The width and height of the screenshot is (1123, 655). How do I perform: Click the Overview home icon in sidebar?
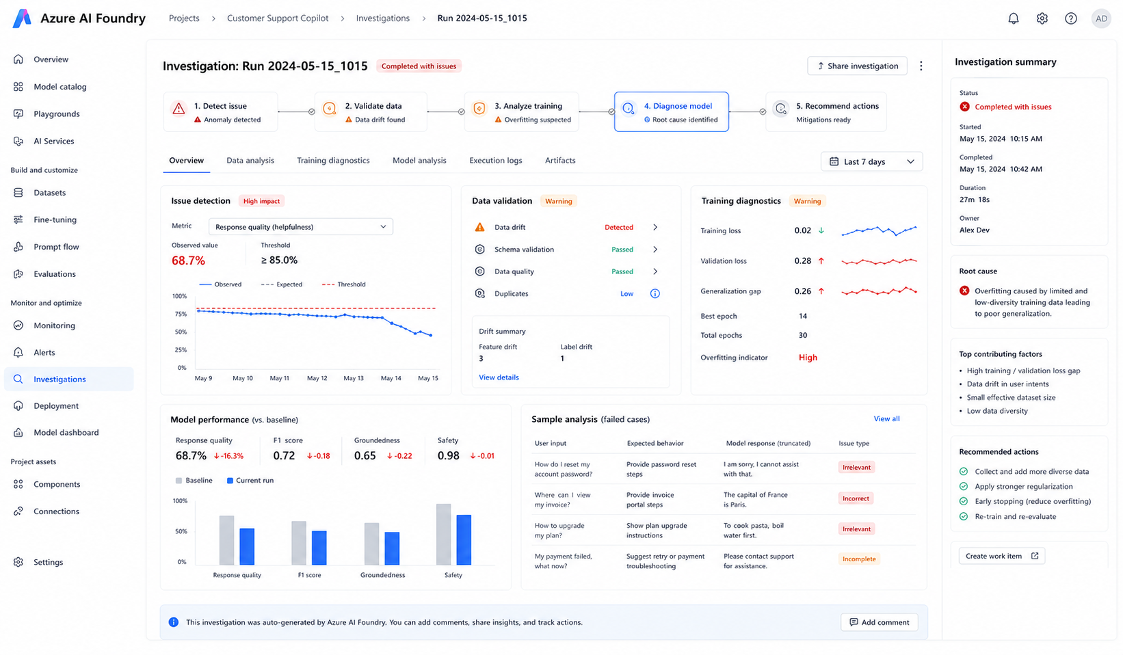click(18, 59)
